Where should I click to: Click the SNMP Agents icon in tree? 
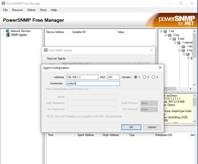click(8, 35)
